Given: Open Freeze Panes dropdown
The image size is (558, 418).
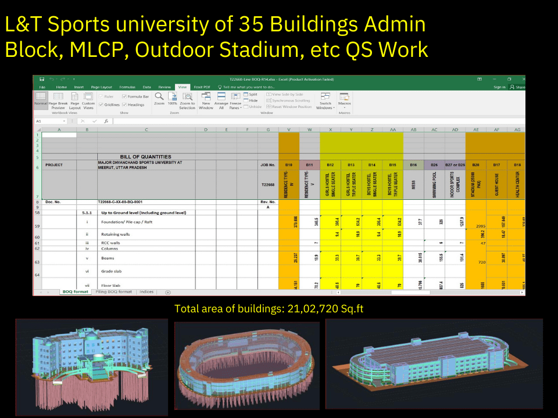Looking at the screenshot, I should point(235,101).
